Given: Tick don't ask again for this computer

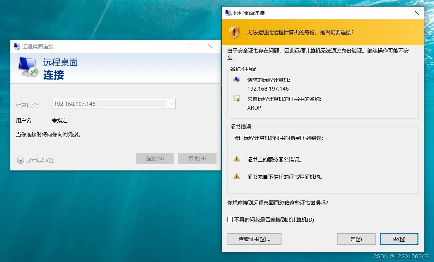Looking at the screenshot, I should point(230,219).
